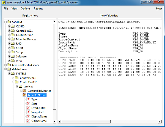Expand the Software registry key
165x127 pixels.
[x=9, y=57]
